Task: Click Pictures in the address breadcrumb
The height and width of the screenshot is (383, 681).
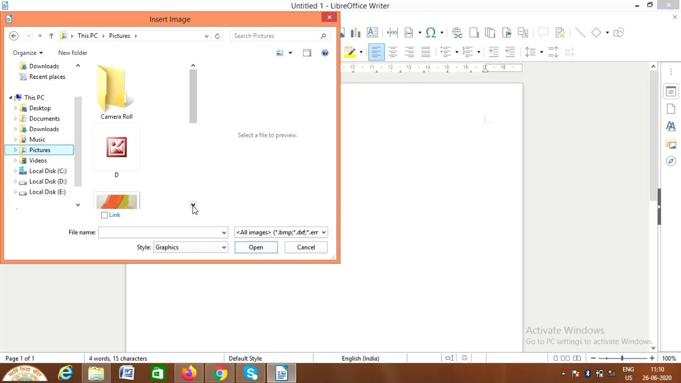Action: pyautogui.click(x=119, y=36)
